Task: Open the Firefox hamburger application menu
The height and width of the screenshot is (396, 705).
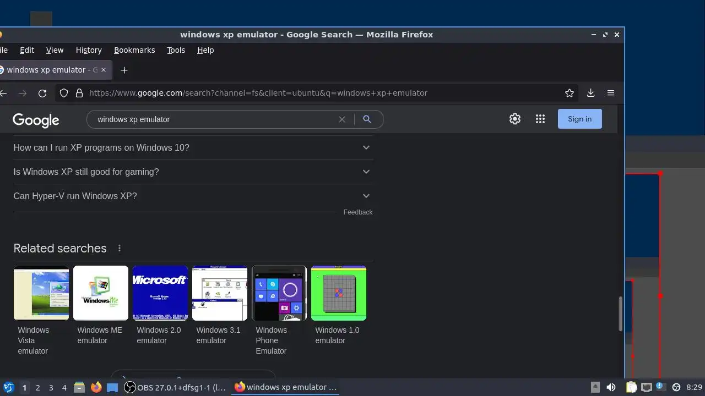Action: click(x=611, y=93)
